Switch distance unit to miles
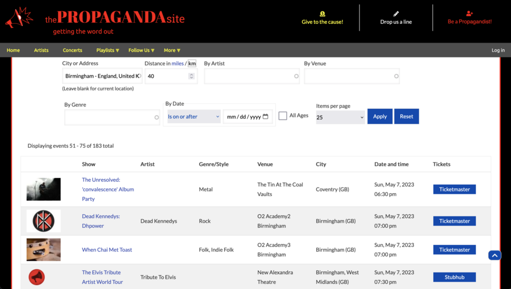Image resolution: width=511 pixels, height=289 pixels. click(x=178, y=63)
